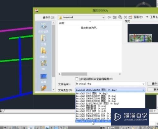Expand the Save in 'transcad' folder dropdown
The height and width of the screenshot is (129, 158).
(x=103, y=17)
